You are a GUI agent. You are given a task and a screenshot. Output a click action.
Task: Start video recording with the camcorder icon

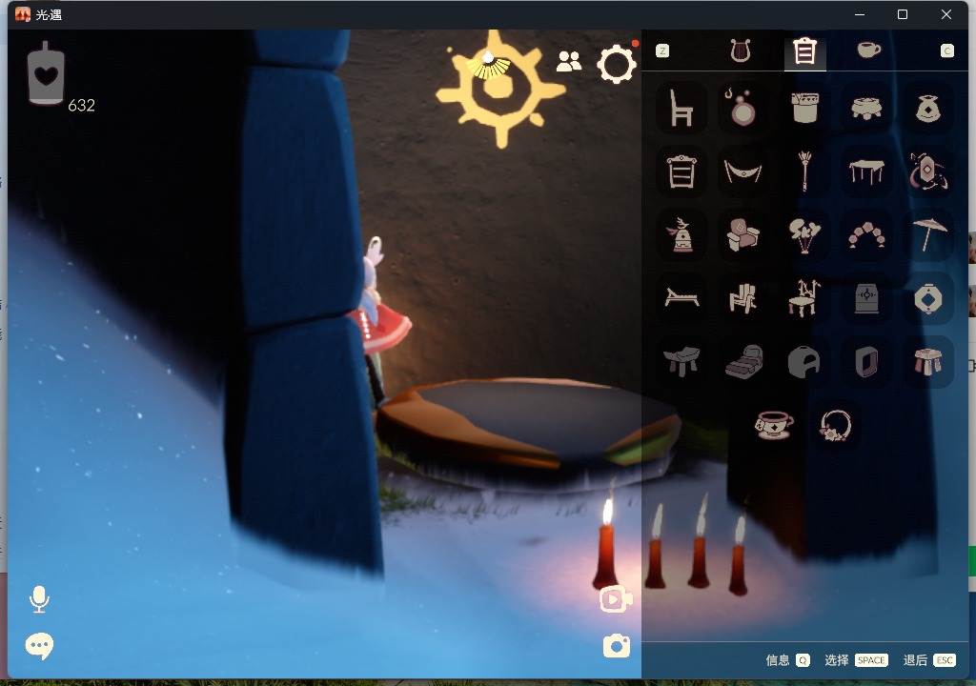[615, 599]
